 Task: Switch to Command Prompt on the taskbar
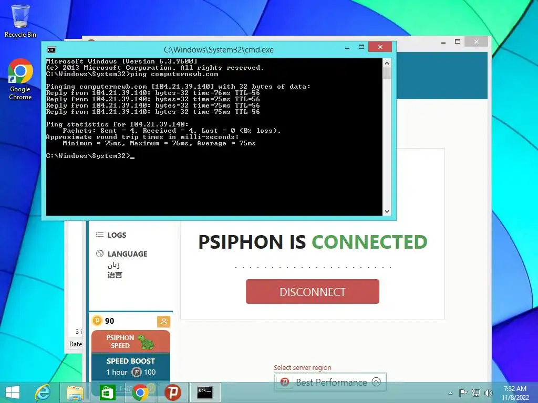(205, 393)
